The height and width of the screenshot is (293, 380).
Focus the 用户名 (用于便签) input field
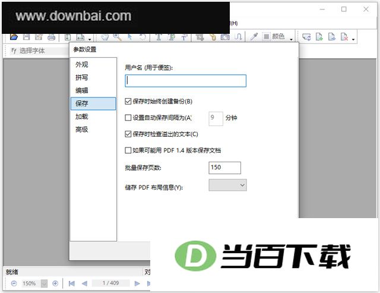point(186,81)
